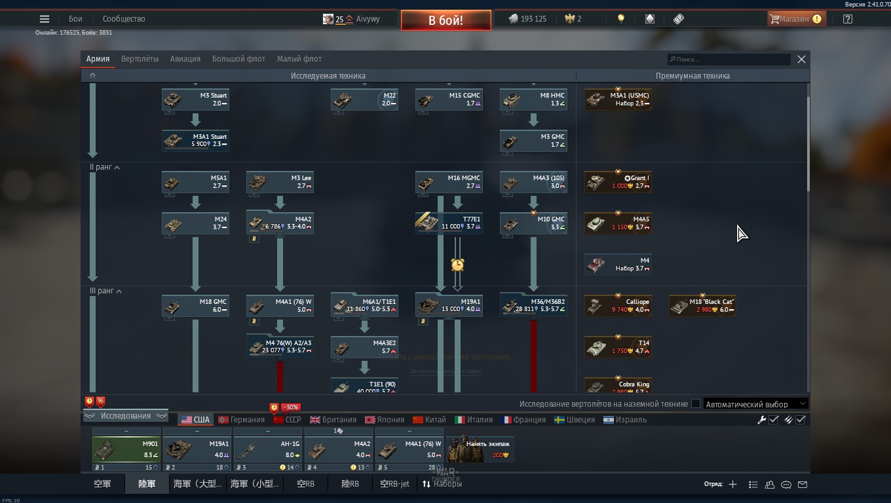The image size is (891, 503).
Task: Click Нанять экипаж to hire crew
Action: (480, 449)
